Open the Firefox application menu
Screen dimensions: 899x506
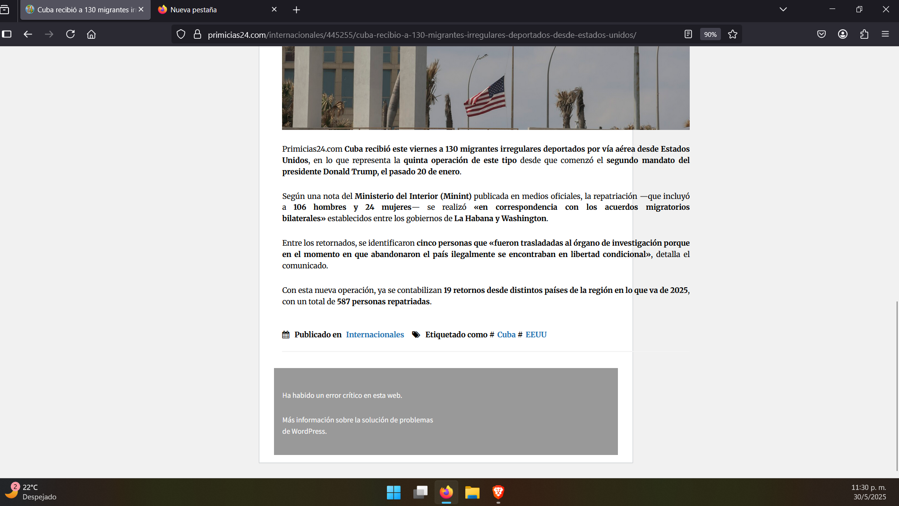click(x=885, y=34)
